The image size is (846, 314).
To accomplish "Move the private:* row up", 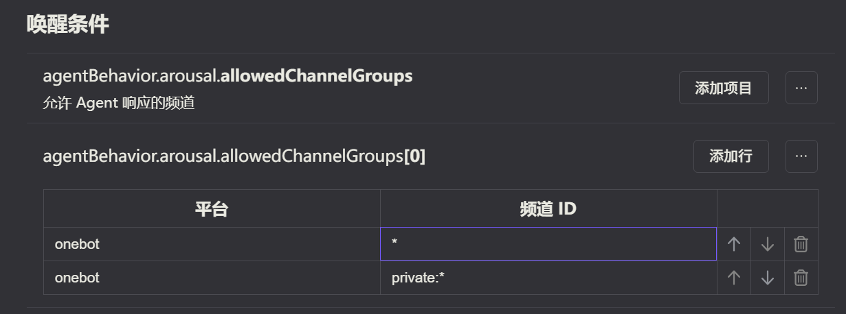I will pyautogui.click(x=733, y=278).
